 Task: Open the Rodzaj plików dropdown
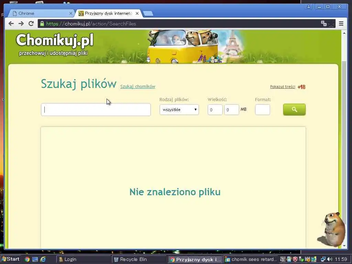[x=179, y=110]
